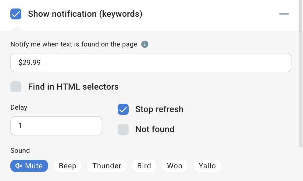Collapse the Show notification section with minus icon
303x181 pixels.
(x=284, y=14)
